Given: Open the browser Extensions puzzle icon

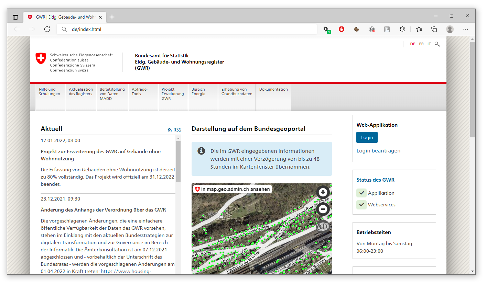Looking at the screenshot, I should 402,29.
